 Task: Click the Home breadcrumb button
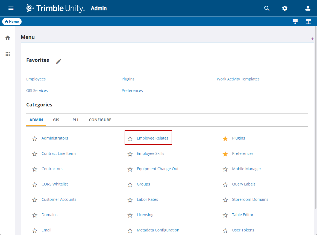[x=12, y=21]
